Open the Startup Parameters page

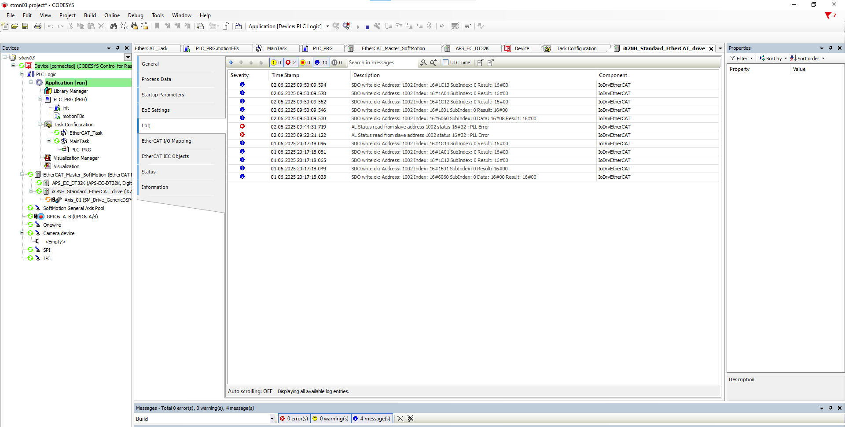(163, 95)
